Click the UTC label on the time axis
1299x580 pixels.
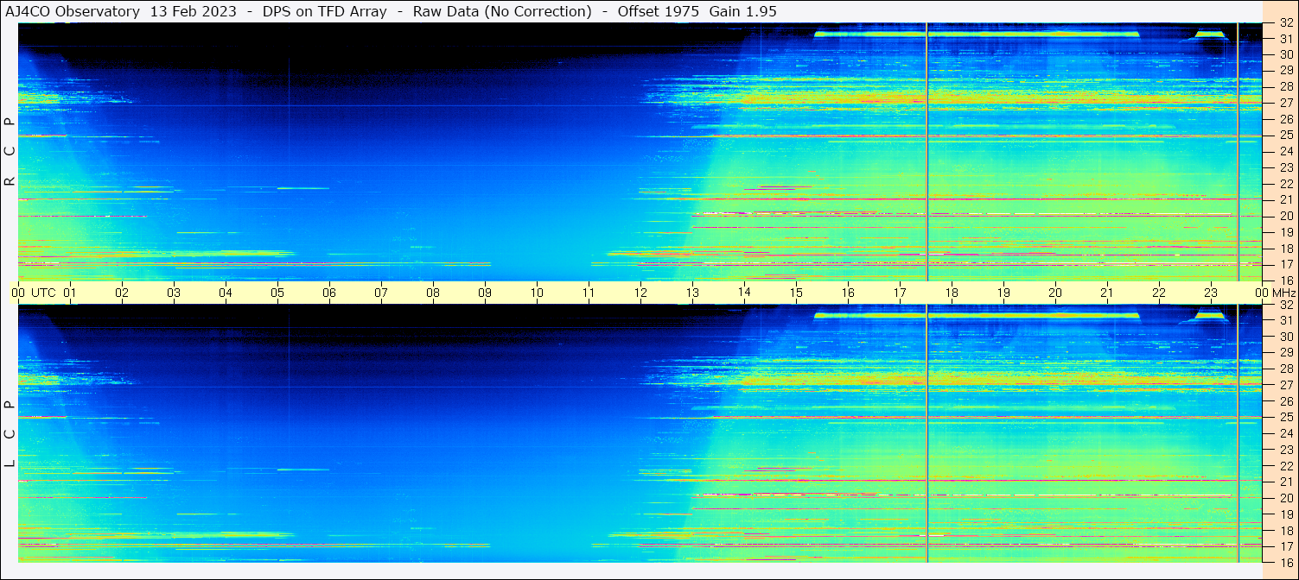click(43, 293)
